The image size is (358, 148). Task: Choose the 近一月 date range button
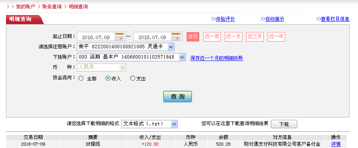pos(233,37)
